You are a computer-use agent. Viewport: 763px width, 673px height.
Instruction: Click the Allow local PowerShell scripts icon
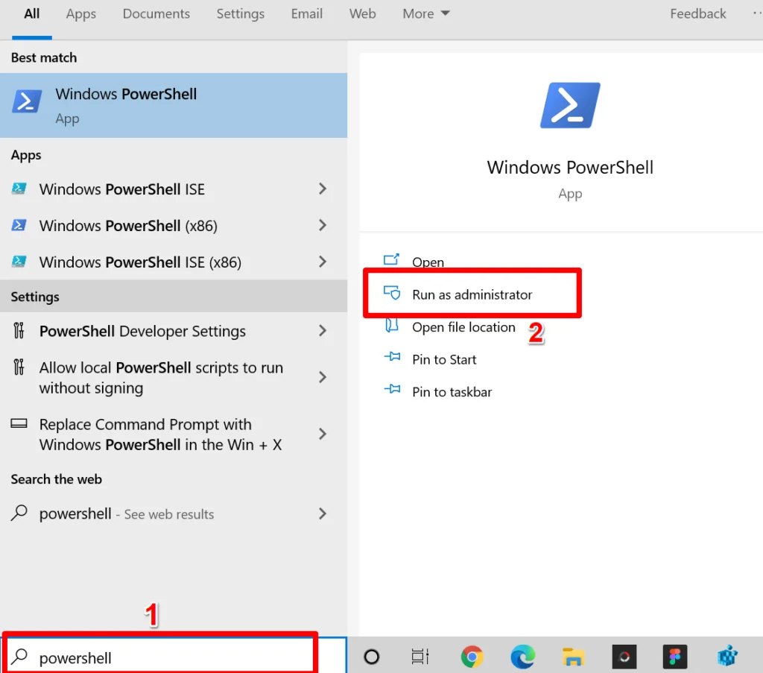[x=19, y=367]
